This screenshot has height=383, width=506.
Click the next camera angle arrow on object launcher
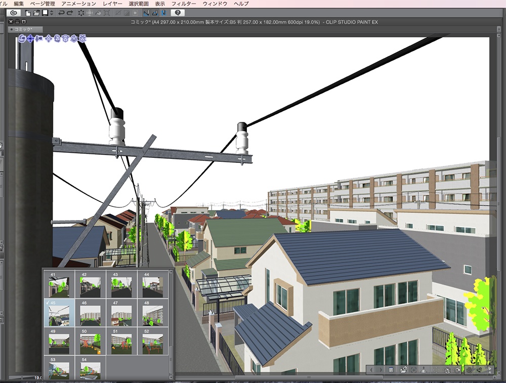pos(381,370)
